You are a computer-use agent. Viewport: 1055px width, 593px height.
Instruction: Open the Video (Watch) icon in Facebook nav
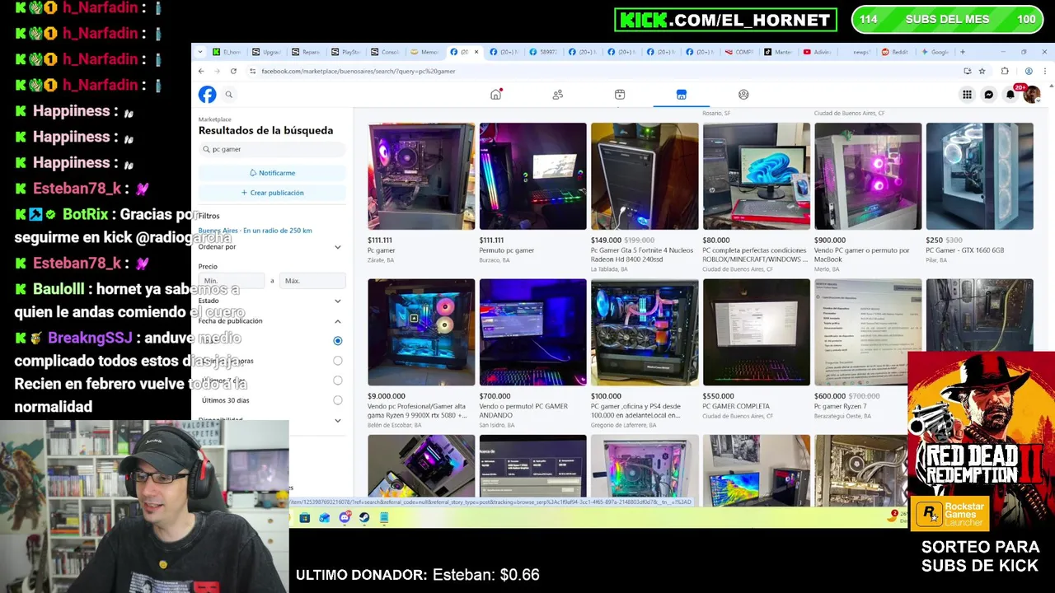tap(620, 95)
